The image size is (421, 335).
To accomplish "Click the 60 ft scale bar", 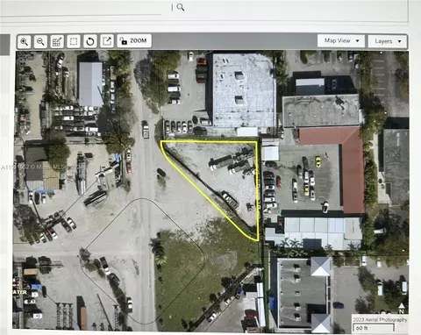I will click(x=374, y=328).
